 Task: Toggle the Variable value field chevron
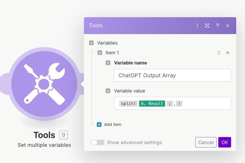pyautogui.click(x=108, y=91)
